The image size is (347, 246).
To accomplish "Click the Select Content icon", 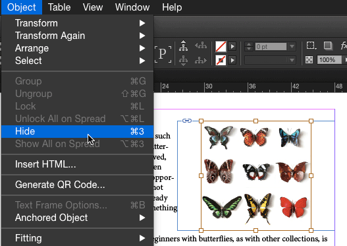I will [x=184, y=61].
